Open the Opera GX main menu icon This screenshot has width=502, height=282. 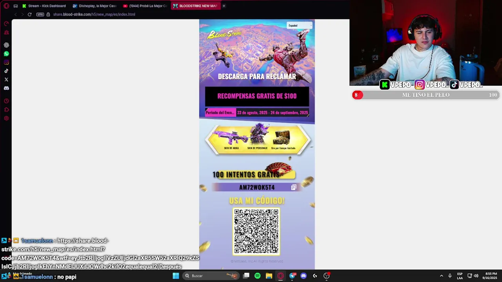[6, 6]
